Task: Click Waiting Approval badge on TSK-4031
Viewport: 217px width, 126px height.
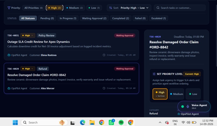Action: click(125, 35)
